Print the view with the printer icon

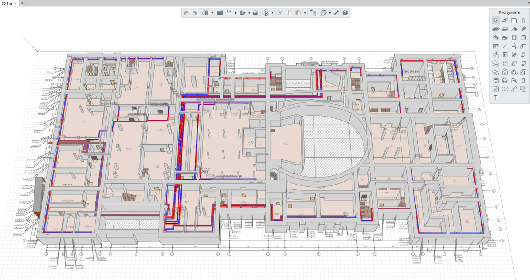255,13
